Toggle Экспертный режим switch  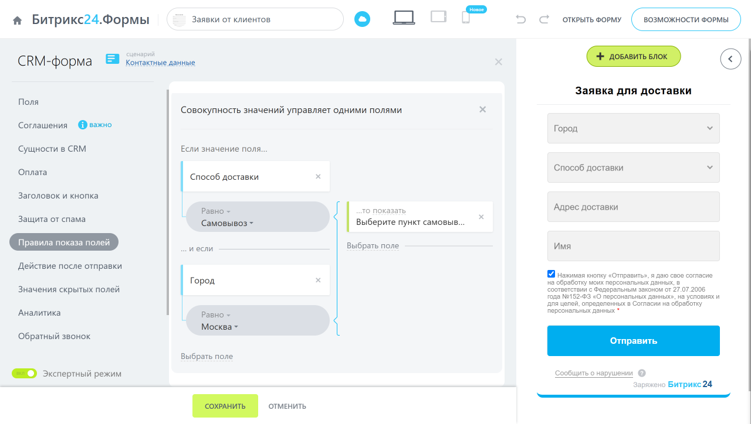click(25, 373)
